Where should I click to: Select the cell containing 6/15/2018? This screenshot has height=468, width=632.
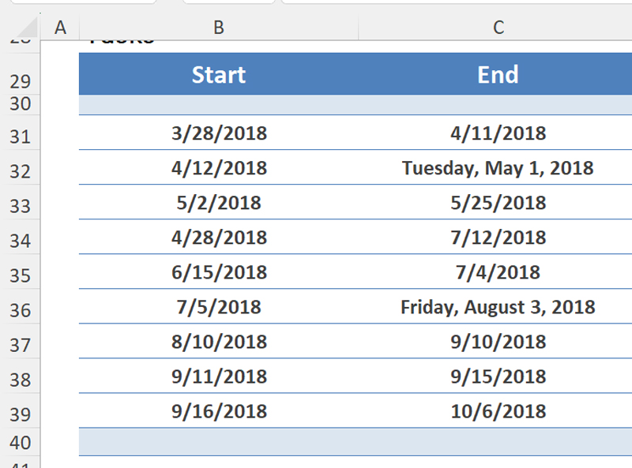coord(219,271)
